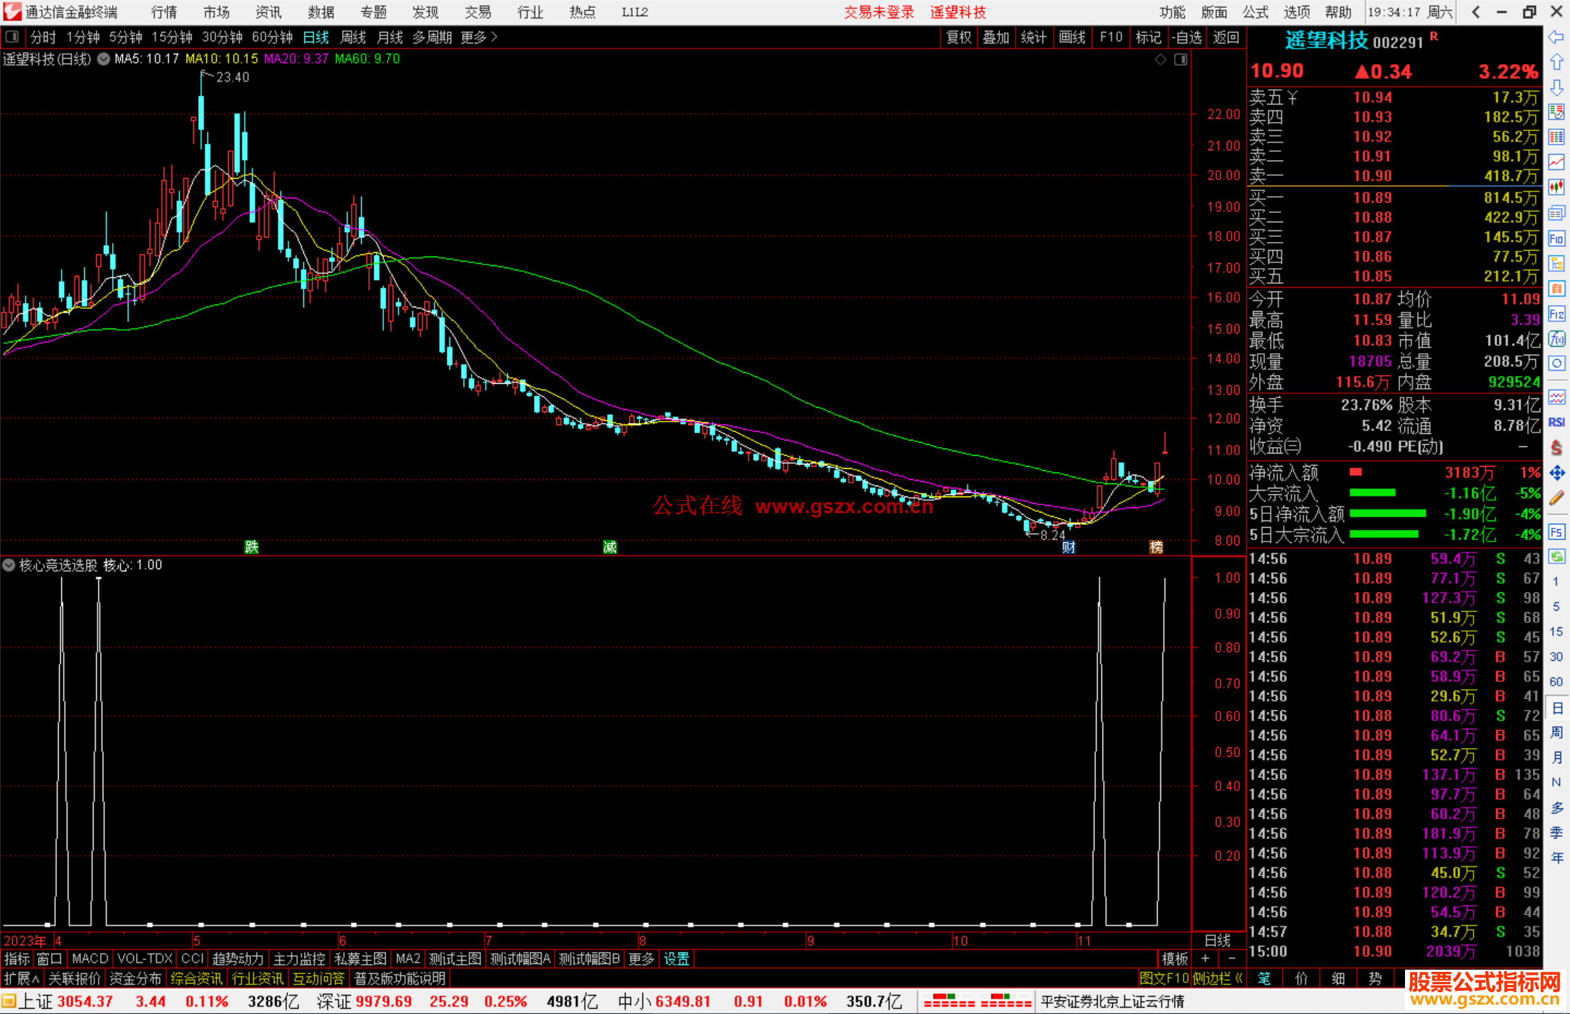Expand the 遥望科技(日线) indicator dropdown arrow
Screen dimensions: 1570x1014
pyautogui.click(x=104, y=59)
